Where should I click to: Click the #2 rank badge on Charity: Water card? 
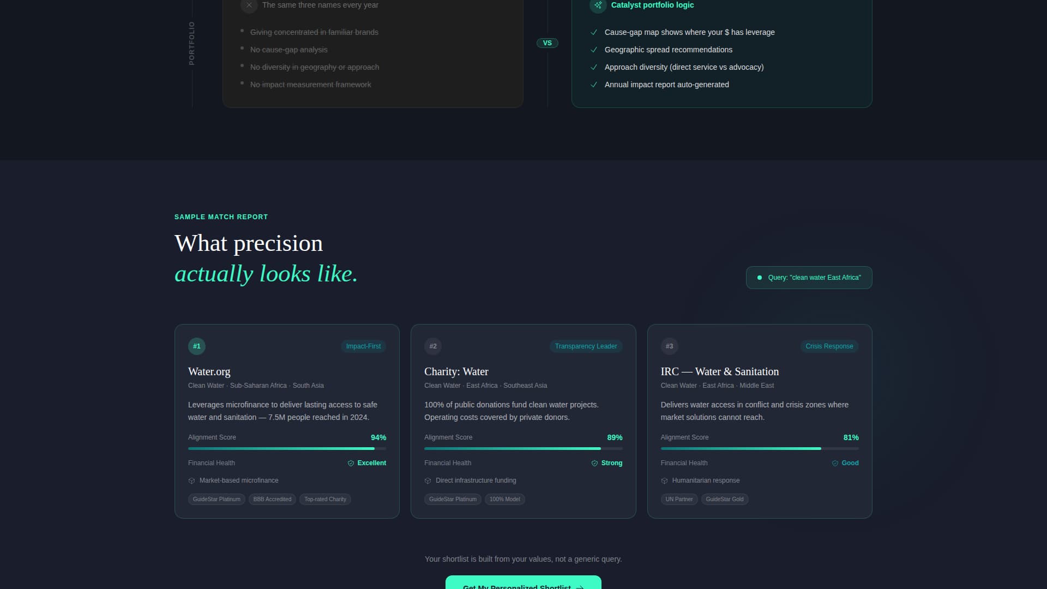click(x=433, y=346)
